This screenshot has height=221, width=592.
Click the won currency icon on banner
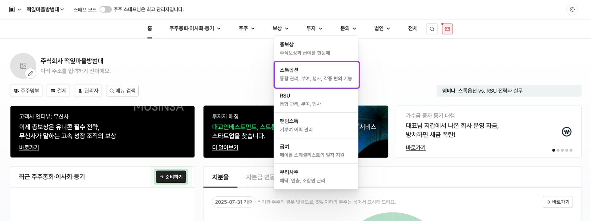pyautogui.click(x=566, y=132)
